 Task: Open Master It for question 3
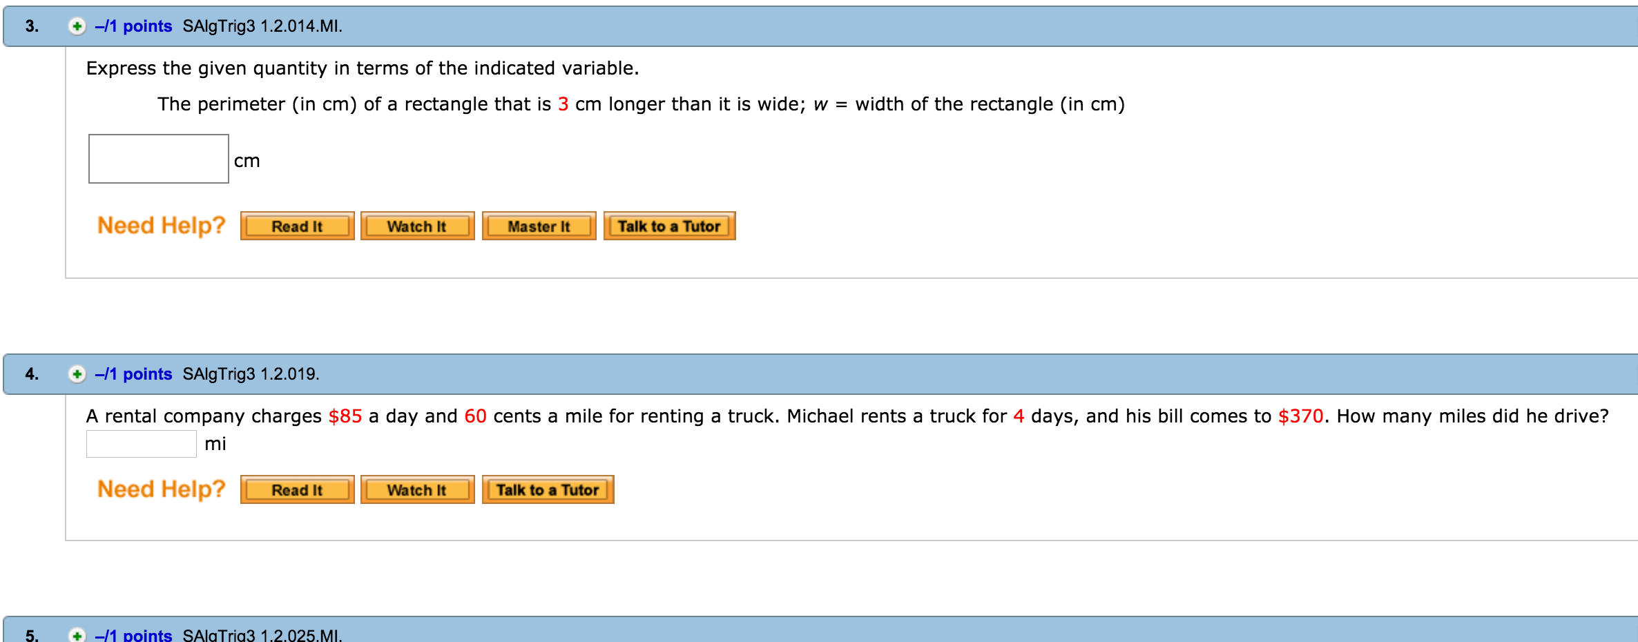539,226
